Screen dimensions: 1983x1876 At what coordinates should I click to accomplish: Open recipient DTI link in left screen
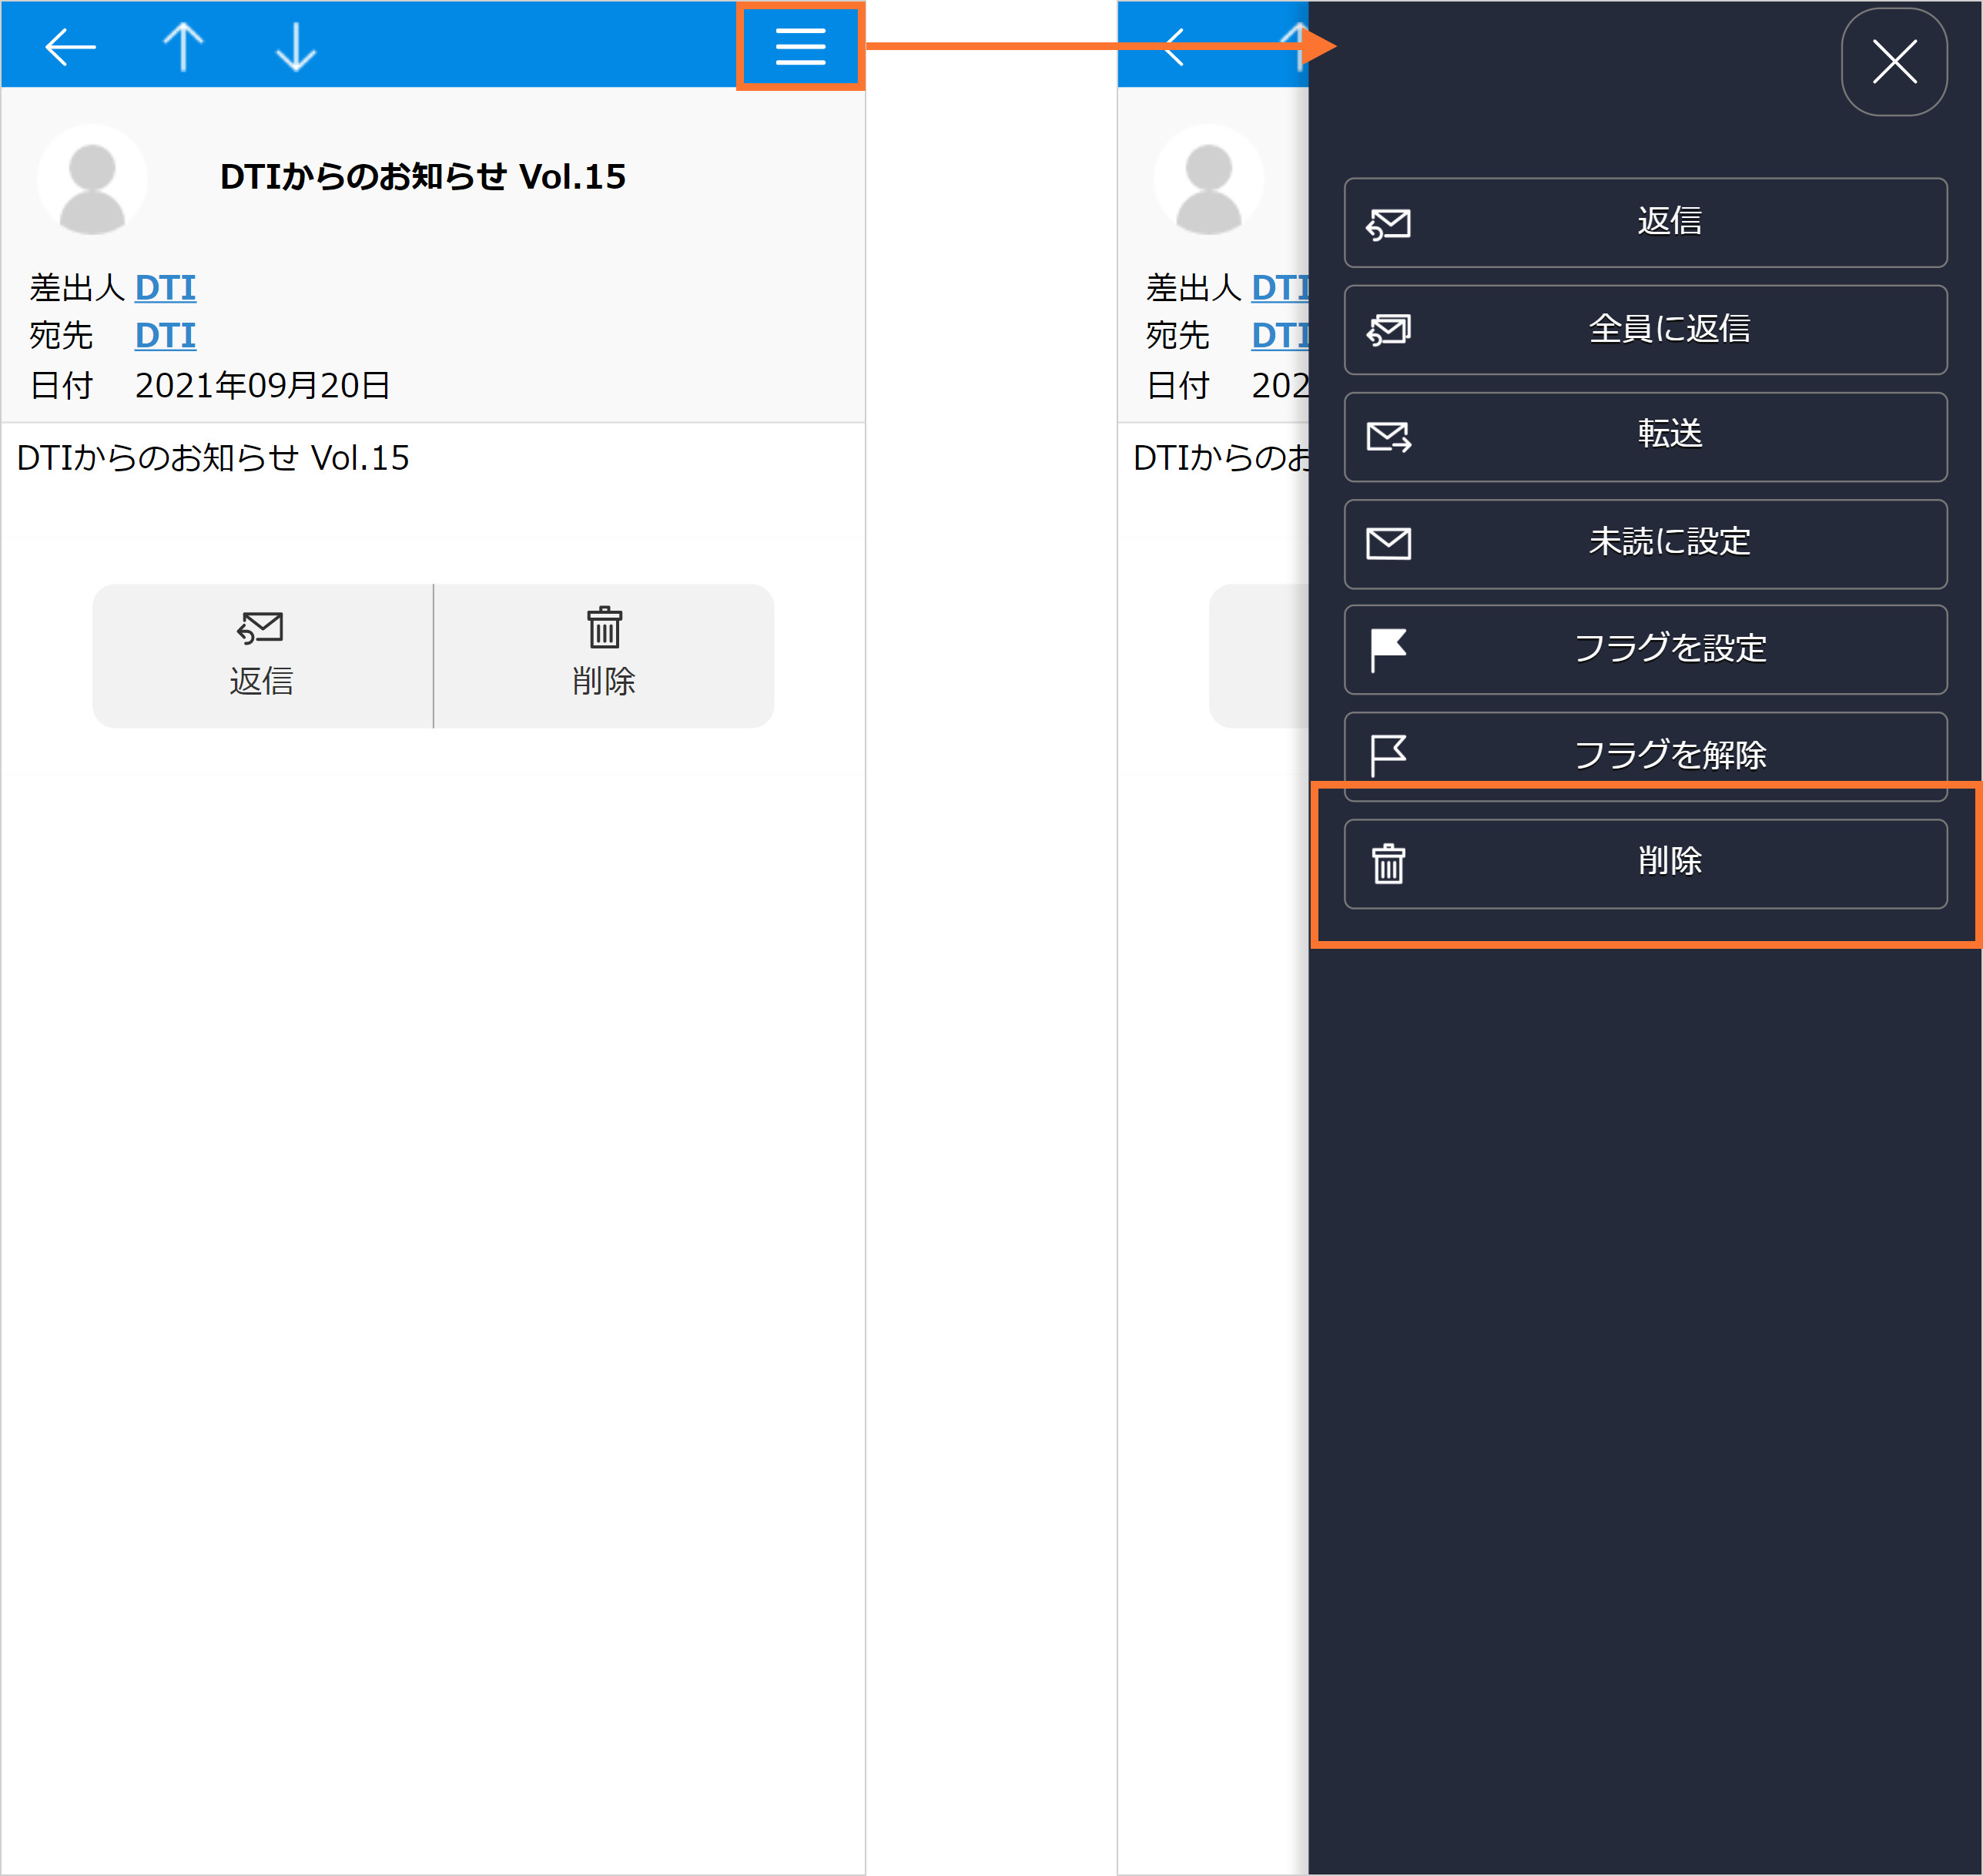(165, 335)
